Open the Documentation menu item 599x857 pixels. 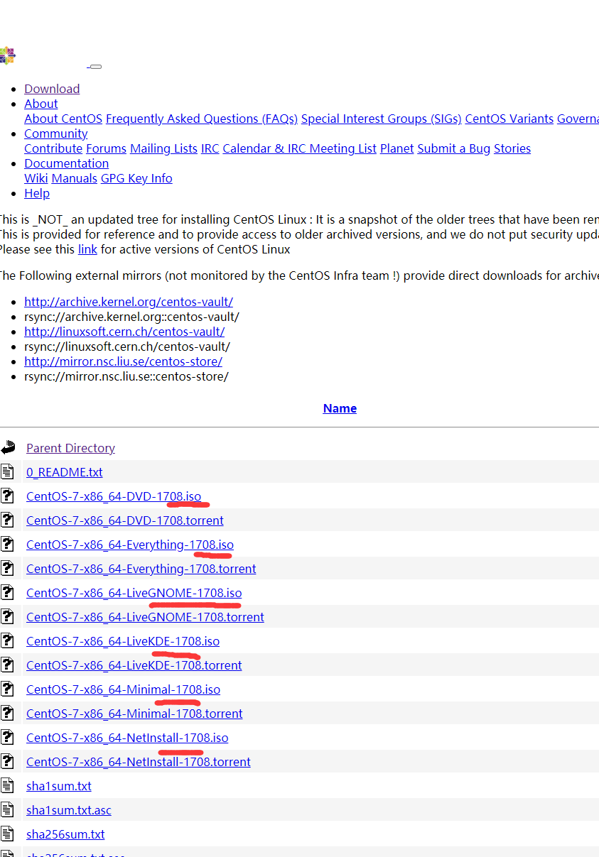pos(67,163)
